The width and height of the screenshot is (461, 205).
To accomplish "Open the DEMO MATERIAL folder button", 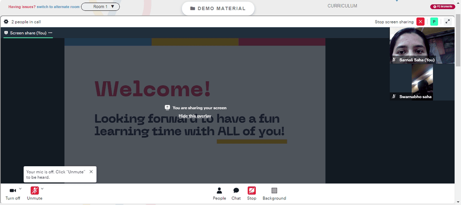I will point(218,8).
